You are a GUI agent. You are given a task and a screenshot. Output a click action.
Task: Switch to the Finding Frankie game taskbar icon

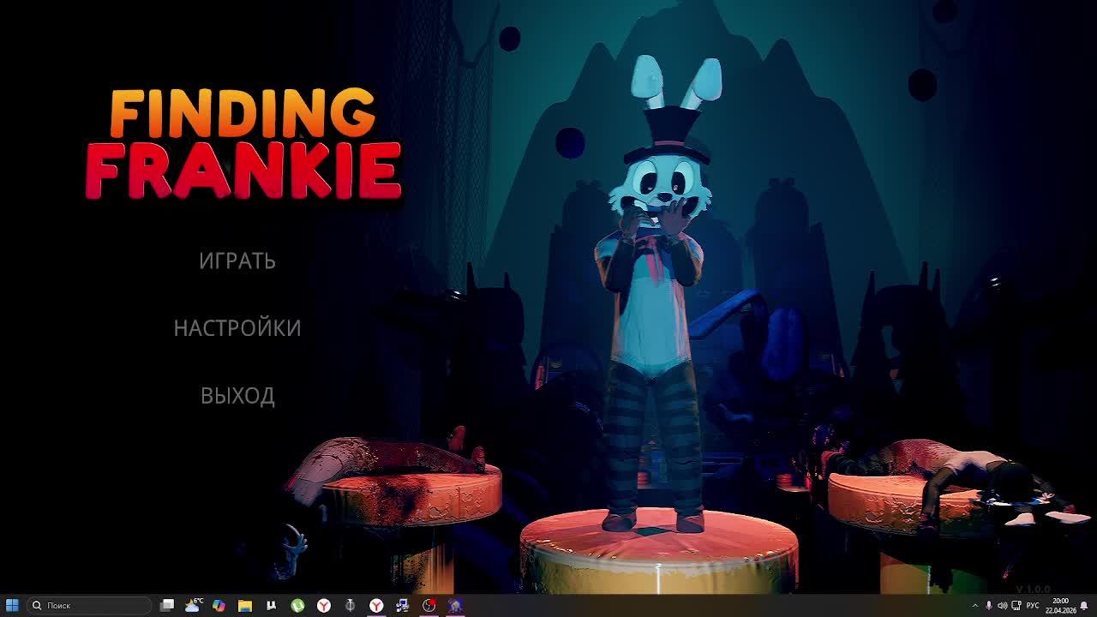(x=455, y=605)
